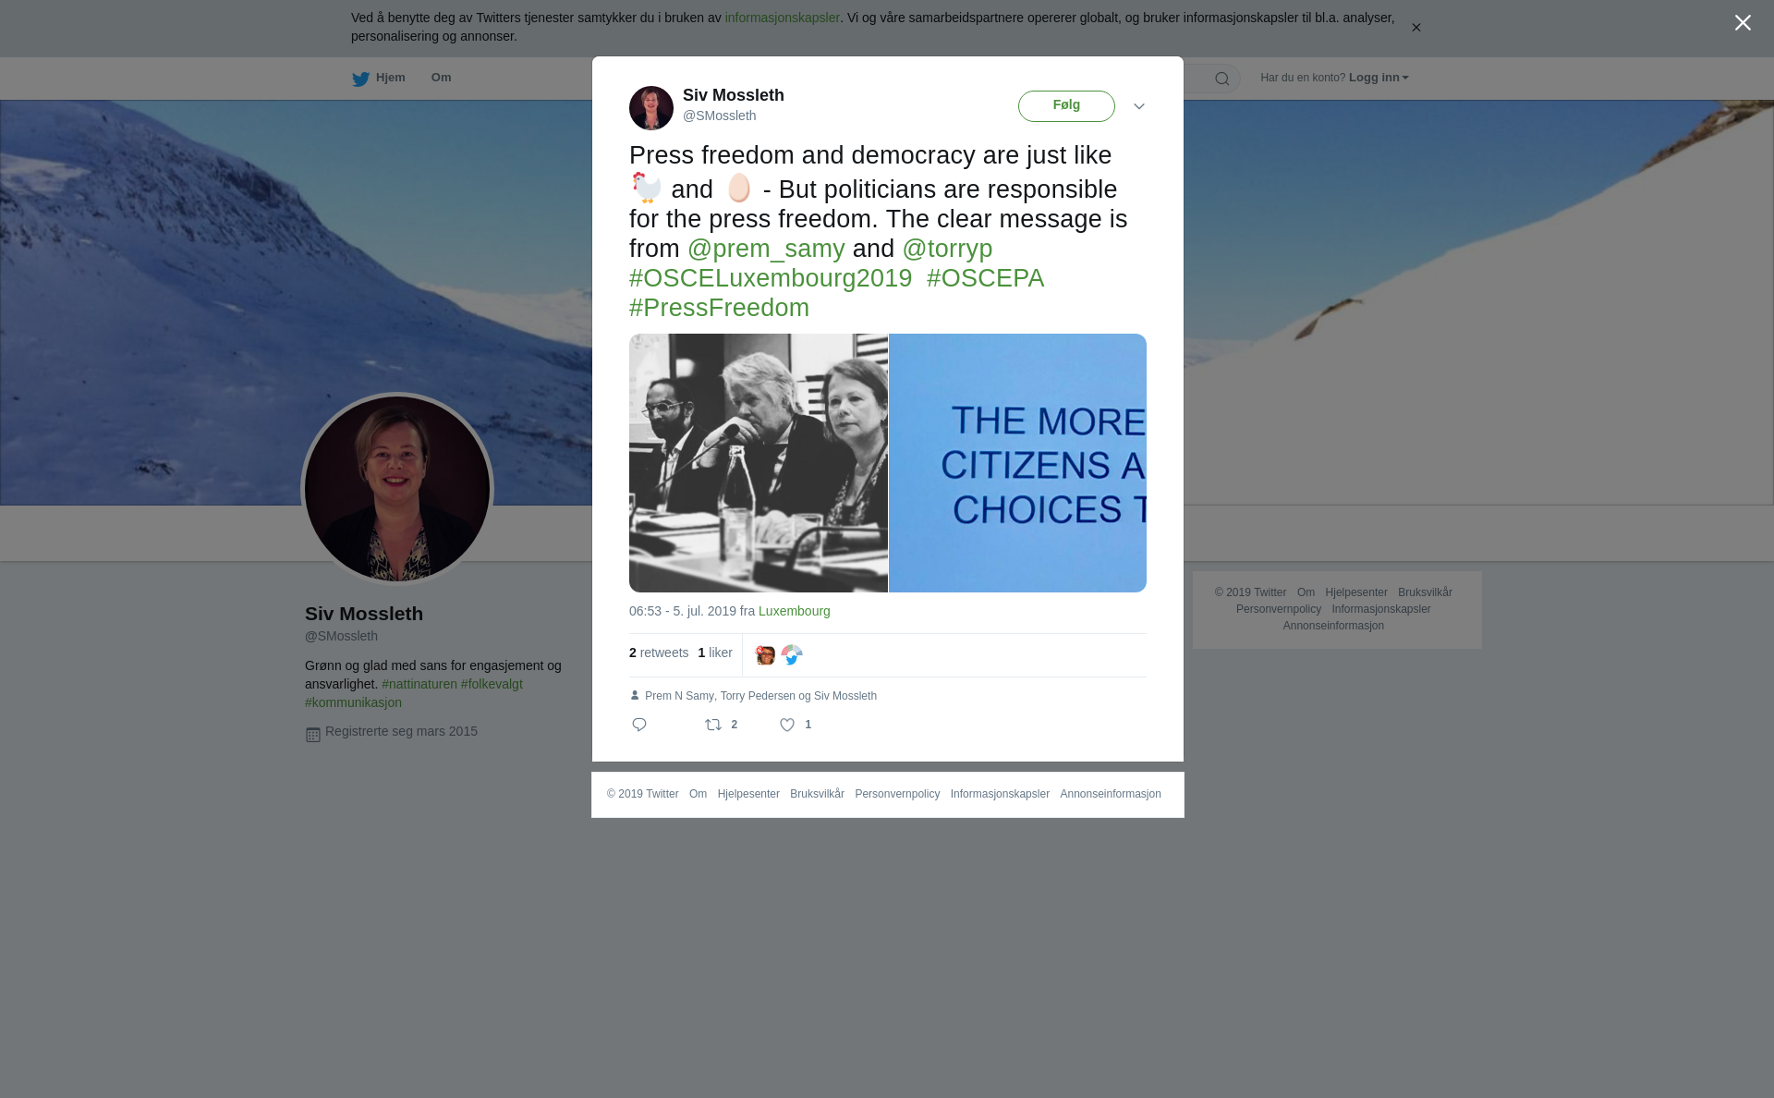View the blue text image in the tweet
The width and height of the screenshot is (1774, 1098).
pos(1017,463)
